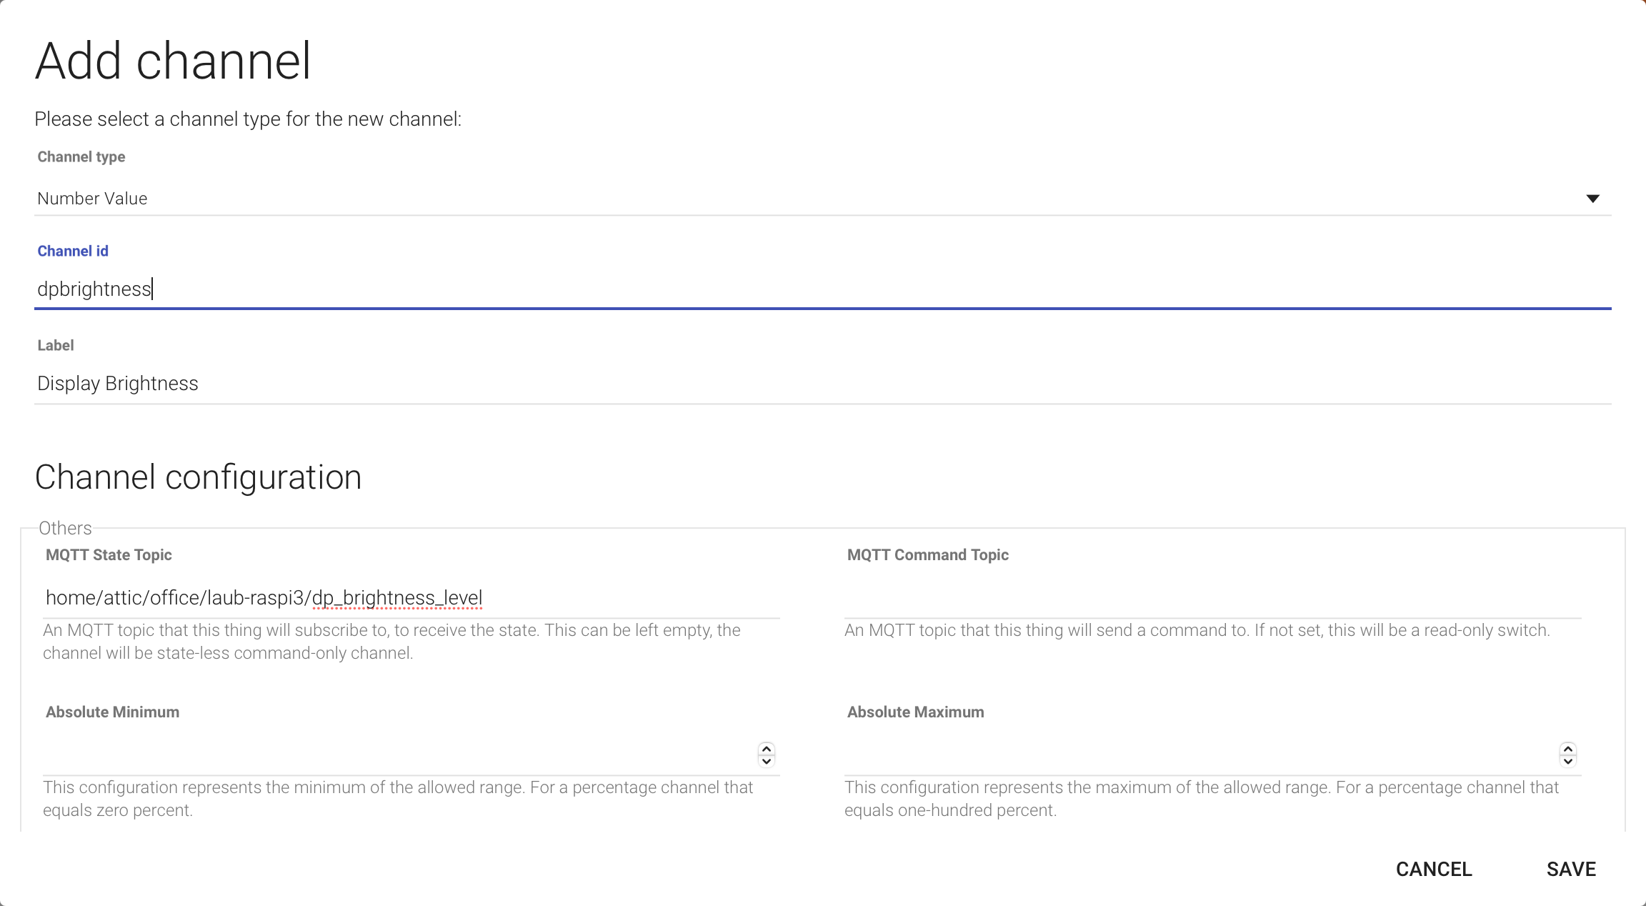Open the Channel type dropdown arrow

1592,199
